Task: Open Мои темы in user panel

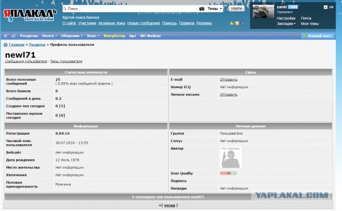Action: (310, 24)
